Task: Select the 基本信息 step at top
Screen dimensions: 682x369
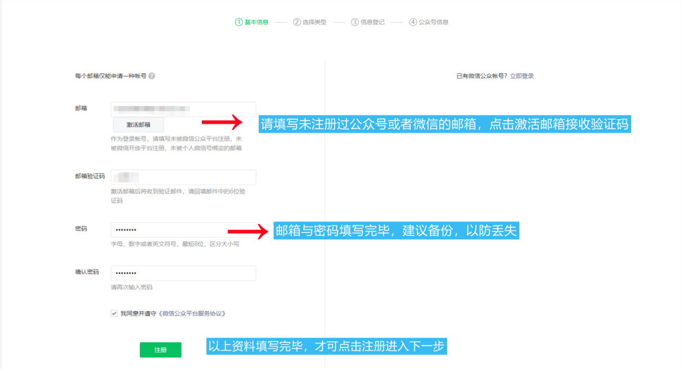Action: click(251, 22)
